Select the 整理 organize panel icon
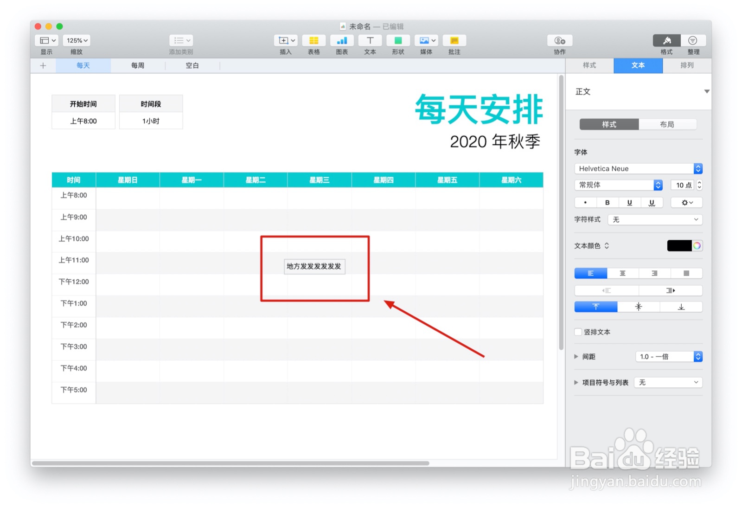The width and height of the screenshot is (742, 507). [x=693, y=41]
